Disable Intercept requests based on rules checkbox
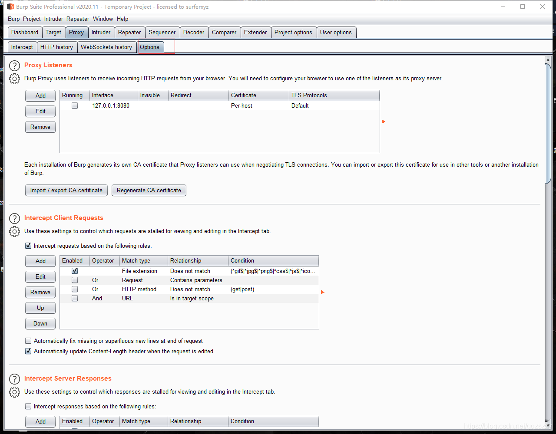The image size is (556, 434). pos(28,246)
